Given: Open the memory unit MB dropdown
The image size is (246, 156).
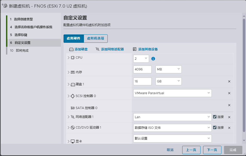Looking at the screenshot, I should pyautogui.click(x=168, y=69).
